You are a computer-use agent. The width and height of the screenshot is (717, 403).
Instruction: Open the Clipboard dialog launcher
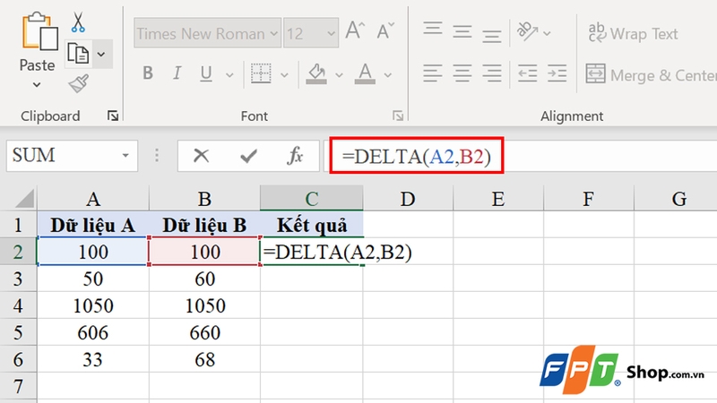click(113, 116)
